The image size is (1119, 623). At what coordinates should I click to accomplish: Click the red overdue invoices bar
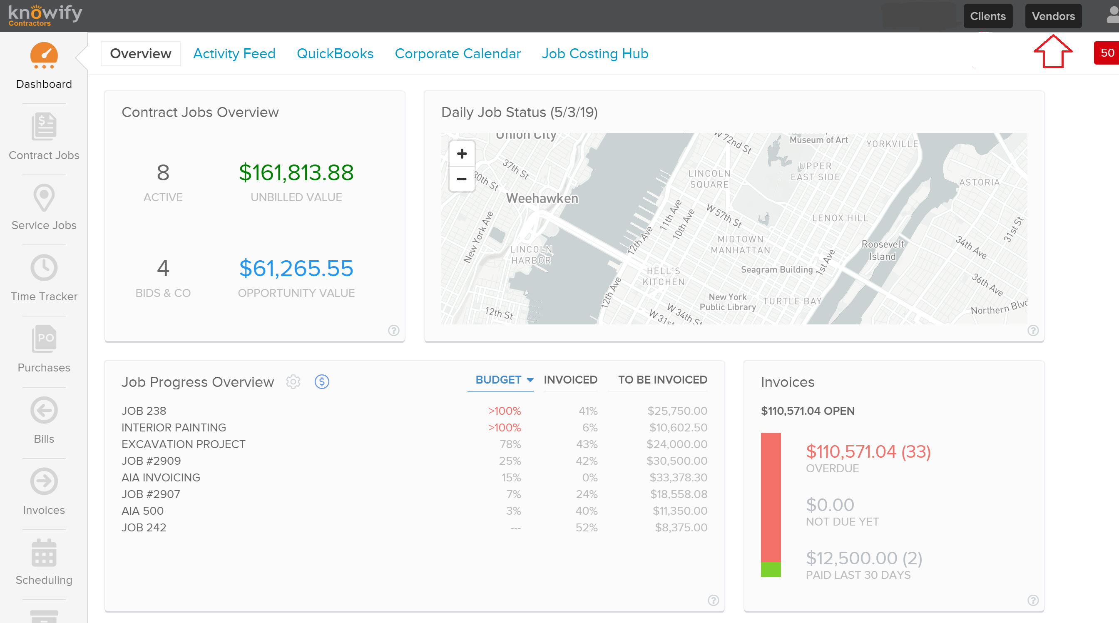coord(771,497)
